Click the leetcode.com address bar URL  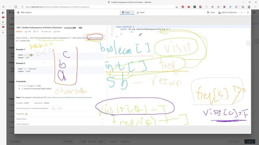(x=57, y=7)
